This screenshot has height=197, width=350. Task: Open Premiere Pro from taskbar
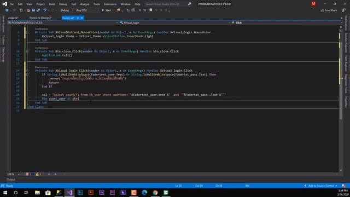(x=112, y=193)
